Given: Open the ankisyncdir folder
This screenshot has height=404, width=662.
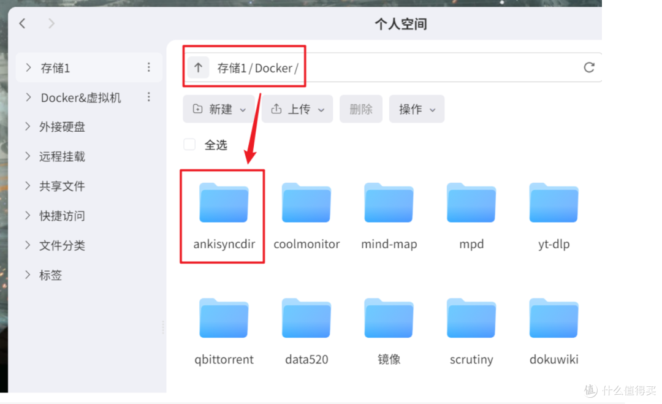Looking at the screenshot, I should [x=223, y=203].
